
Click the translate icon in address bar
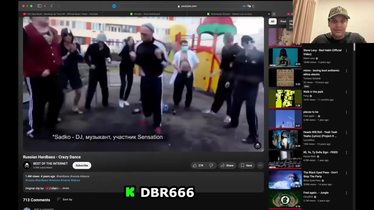pos(249,6)
